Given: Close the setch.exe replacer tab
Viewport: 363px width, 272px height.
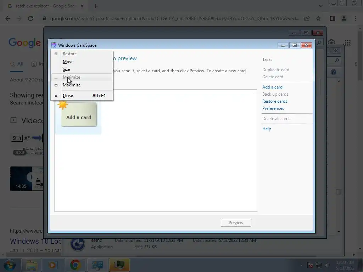Looking at the screenshot, I should point(82,6).
